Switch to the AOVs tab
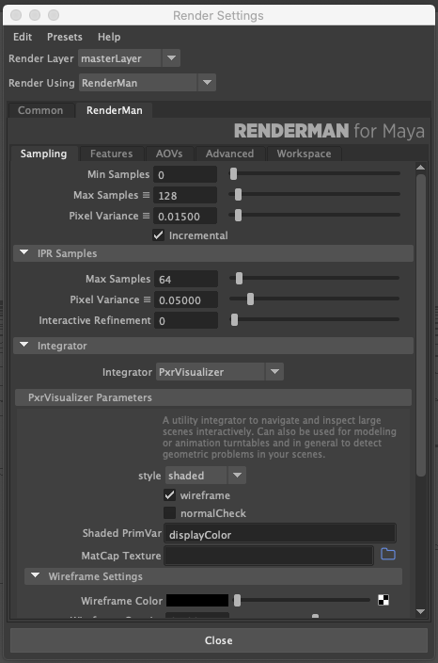This screenshot has height=663, width=438. pos(169,154)
